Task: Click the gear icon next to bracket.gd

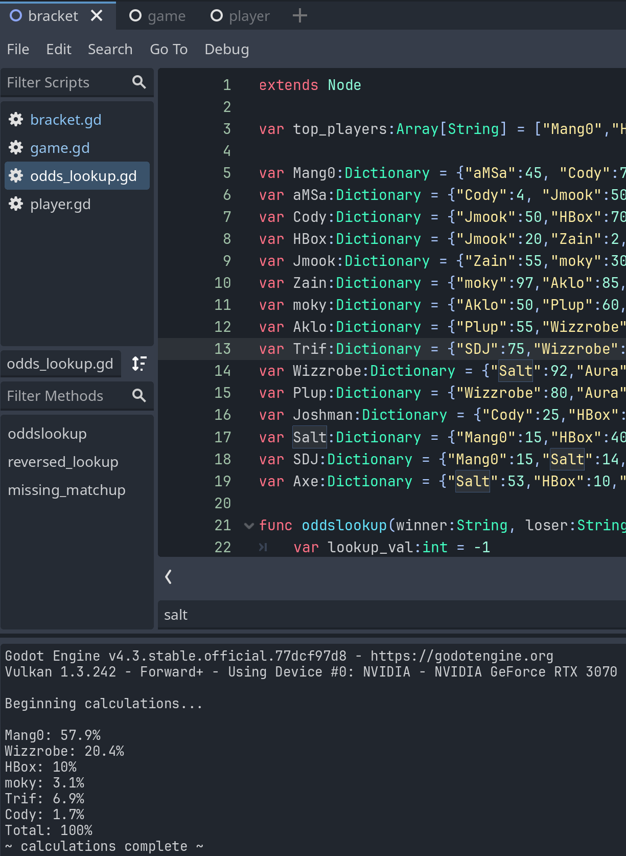Action: [x=16, y=120]
